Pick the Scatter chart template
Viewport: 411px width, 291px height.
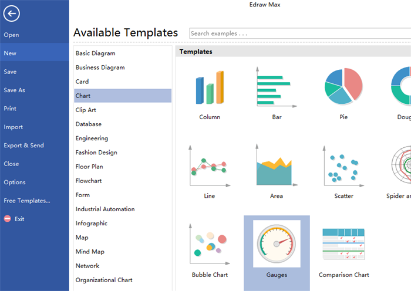coord(343,168)
